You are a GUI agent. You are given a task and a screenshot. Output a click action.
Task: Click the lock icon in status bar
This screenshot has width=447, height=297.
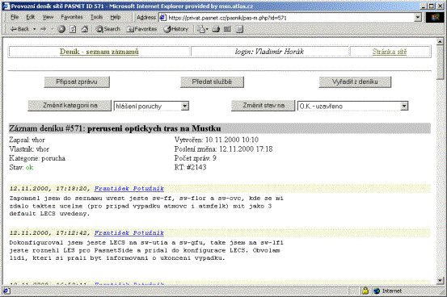[365, 291]
